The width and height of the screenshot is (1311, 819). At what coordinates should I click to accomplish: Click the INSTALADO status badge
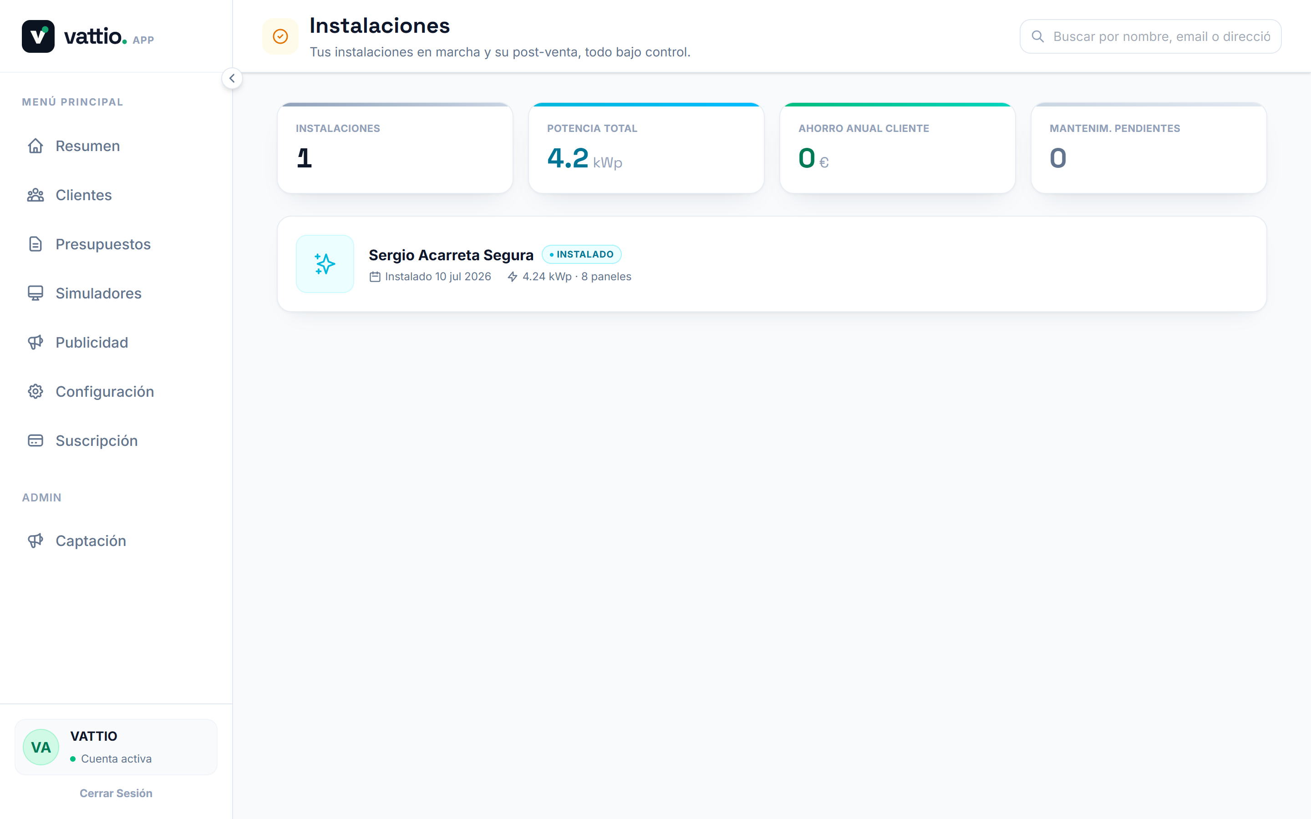(x=581, y=254)
